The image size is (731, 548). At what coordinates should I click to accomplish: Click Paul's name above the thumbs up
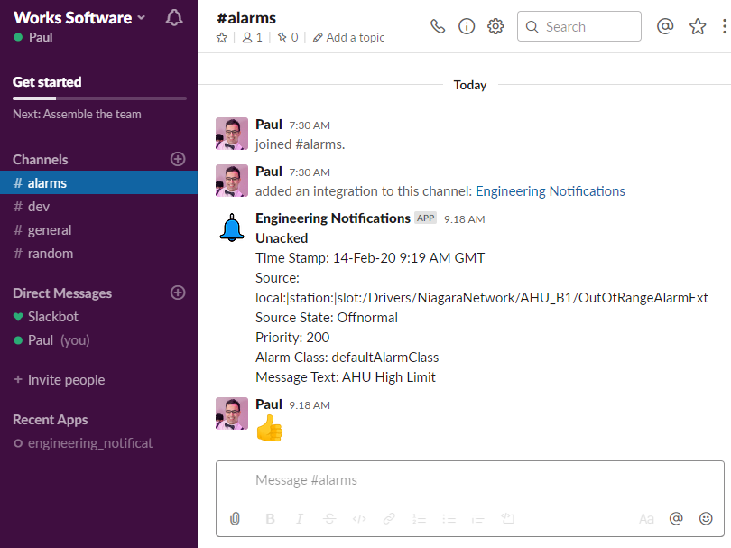[269, 404]
